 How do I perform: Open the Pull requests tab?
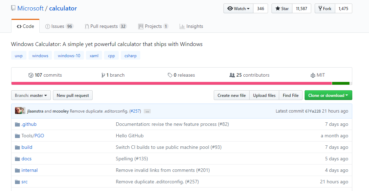pyautogui.click(x=106, y=26)
